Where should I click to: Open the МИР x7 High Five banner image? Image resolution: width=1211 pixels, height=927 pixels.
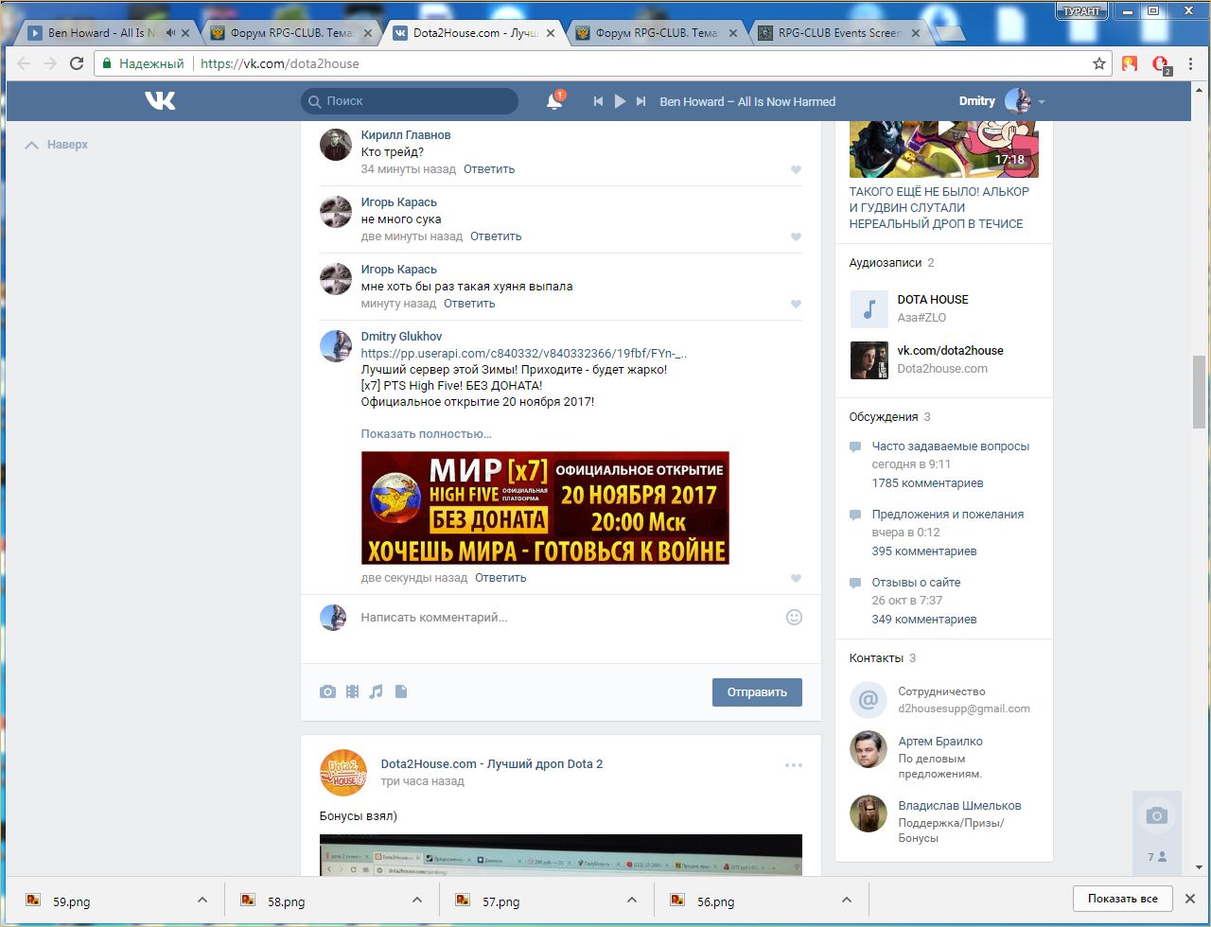(545, 508)
